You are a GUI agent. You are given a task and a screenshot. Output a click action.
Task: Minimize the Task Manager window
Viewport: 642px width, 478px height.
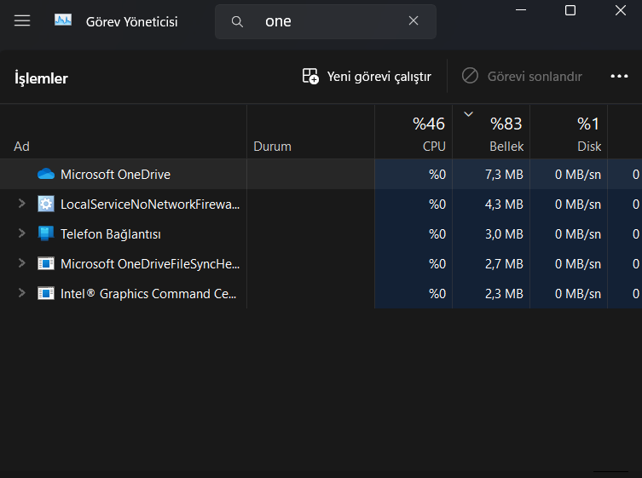[521, 10]
